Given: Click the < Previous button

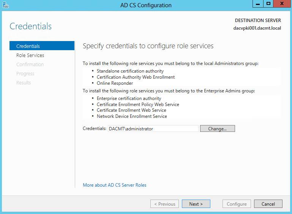Looking at the screenshot, I should (x=165, y=204).
